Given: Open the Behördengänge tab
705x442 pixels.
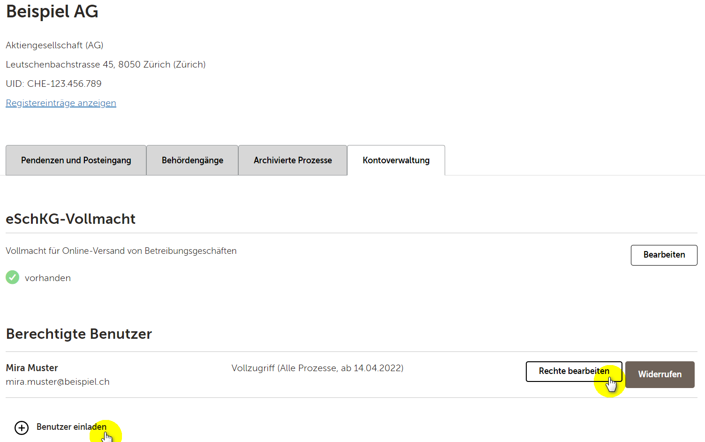Looking at the screenshot, I should pyautogui.click(x=192, y=160).
